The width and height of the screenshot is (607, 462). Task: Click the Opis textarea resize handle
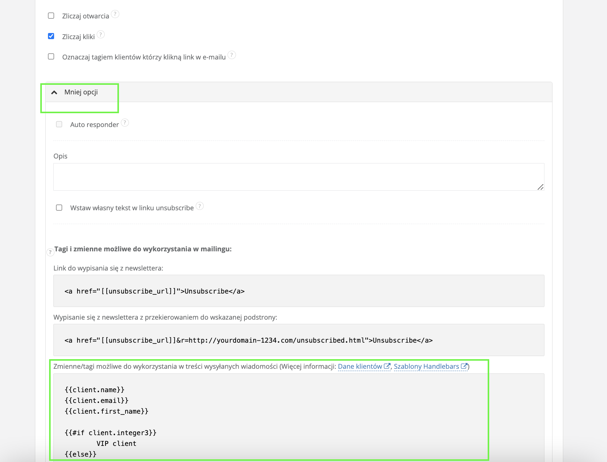540,187
